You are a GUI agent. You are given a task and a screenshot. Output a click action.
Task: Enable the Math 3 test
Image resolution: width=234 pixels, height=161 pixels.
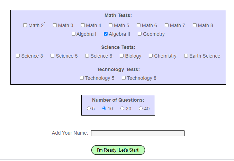(x=55, y=25)
